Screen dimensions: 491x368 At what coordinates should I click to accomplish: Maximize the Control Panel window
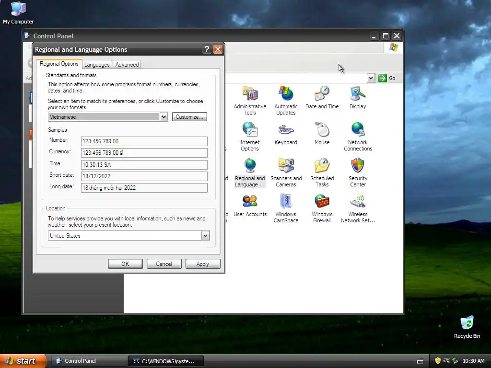click(386, 36)
